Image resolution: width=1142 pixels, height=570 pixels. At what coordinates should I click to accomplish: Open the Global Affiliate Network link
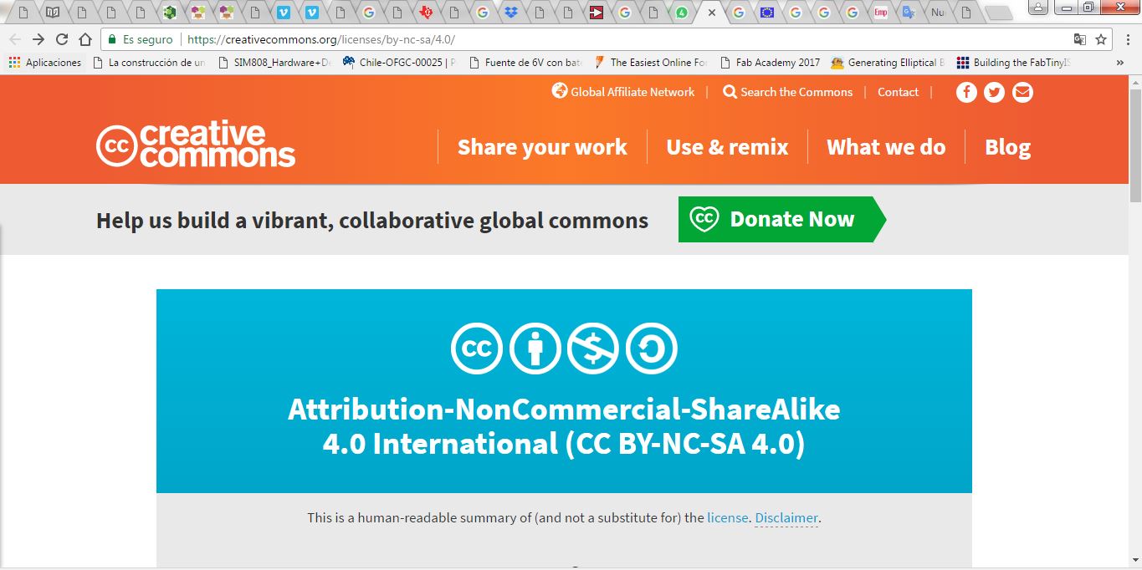pyautogui.click(x=623, y=92)
